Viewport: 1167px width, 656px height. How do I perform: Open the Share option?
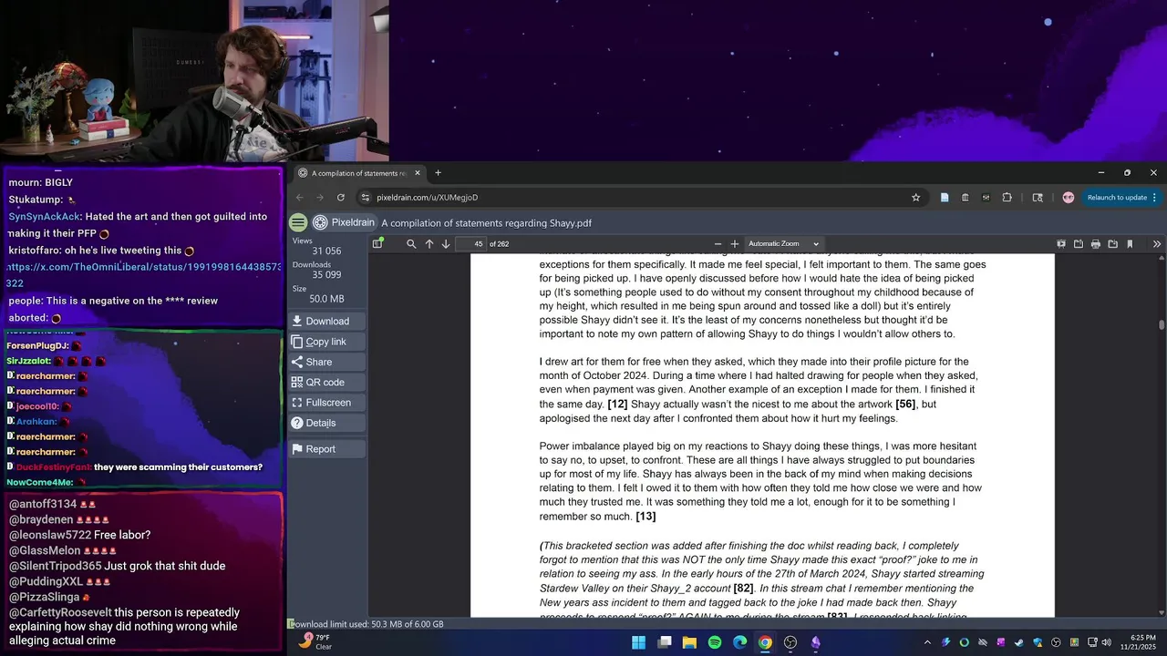326,362
